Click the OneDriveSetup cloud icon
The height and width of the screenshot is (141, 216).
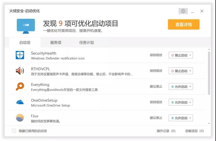(x=20, y=102)
